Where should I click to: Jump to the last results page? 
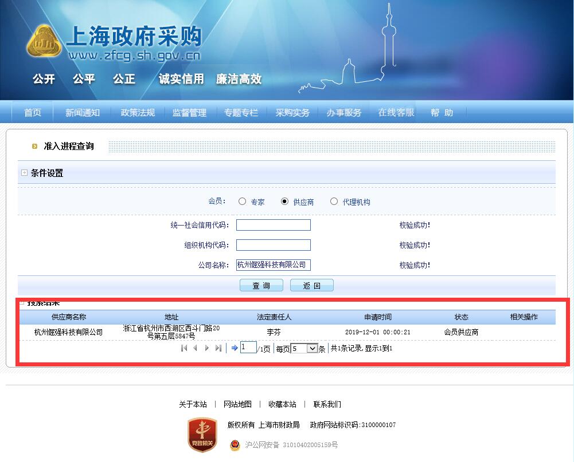tap(218, 348)
